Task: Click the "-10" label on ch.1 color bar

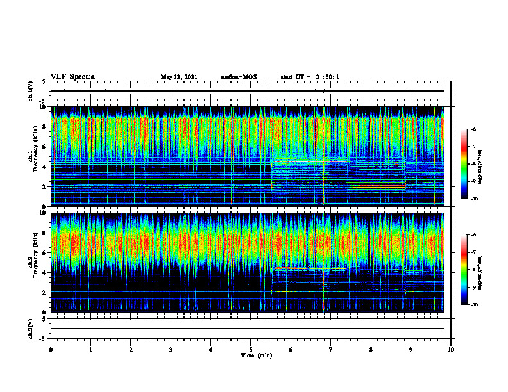Action: tap(474, 199)
